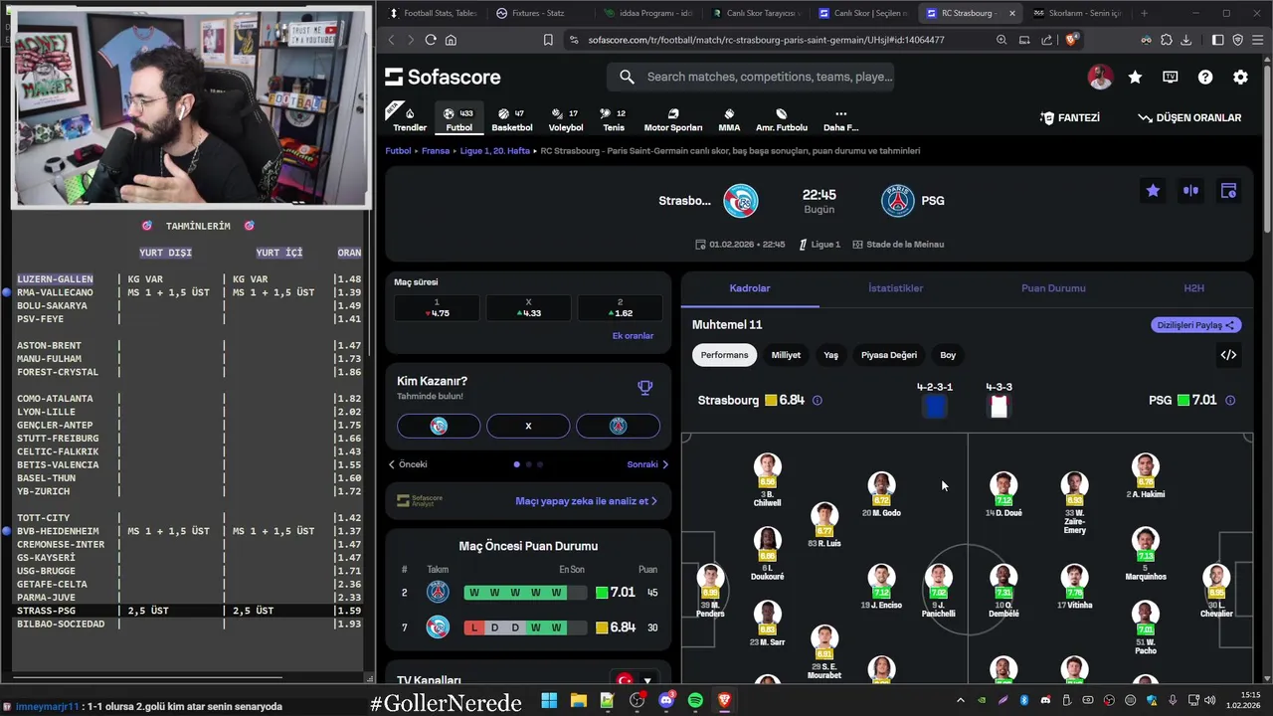Vote X draw in Kim Kazanır
1273x716 pixels.
pyautogui.click(x=528, y=426)
